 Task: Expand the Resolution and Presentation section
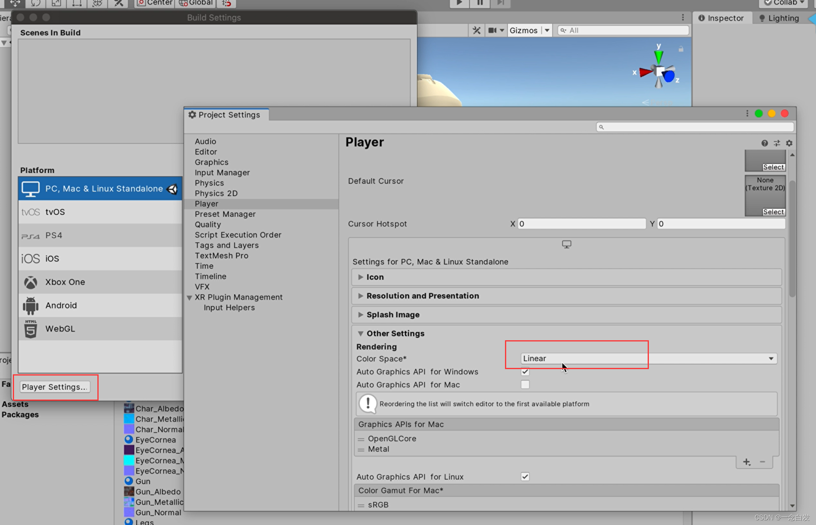pyautogui.click(x=422, y=296)
